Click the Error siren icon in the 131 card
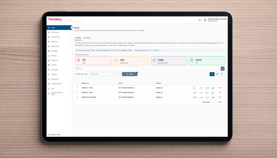The width and height of the screenshot is (277, 158). (79, 60)
